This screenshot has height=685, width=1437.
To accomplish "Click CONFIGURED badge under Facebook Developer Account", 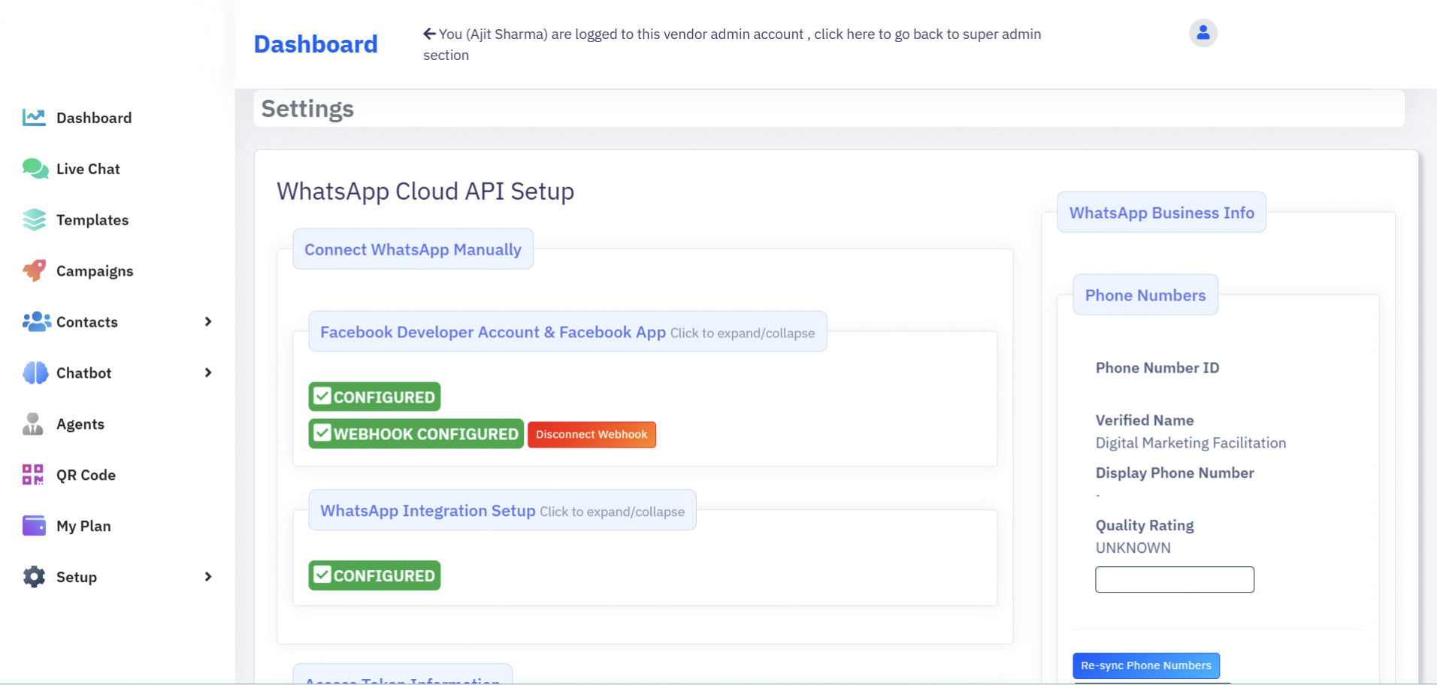I will (x=374, y=397).
